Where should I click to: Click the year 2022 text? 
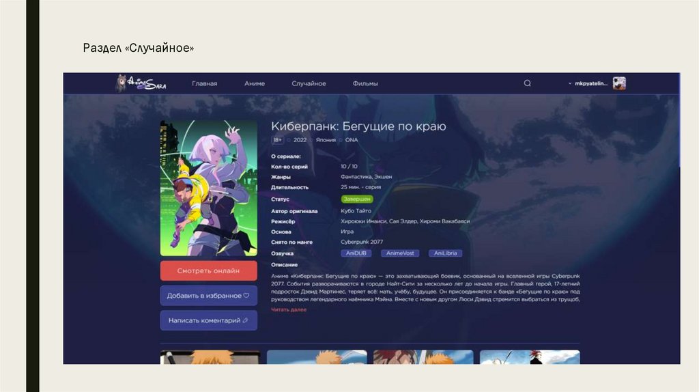click(300, 139)
